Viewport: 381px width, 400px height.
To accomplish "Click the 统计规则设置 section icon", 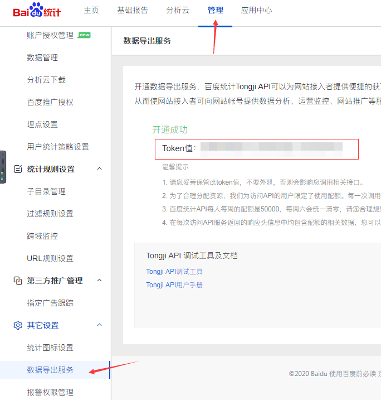I will pos(18,169).
